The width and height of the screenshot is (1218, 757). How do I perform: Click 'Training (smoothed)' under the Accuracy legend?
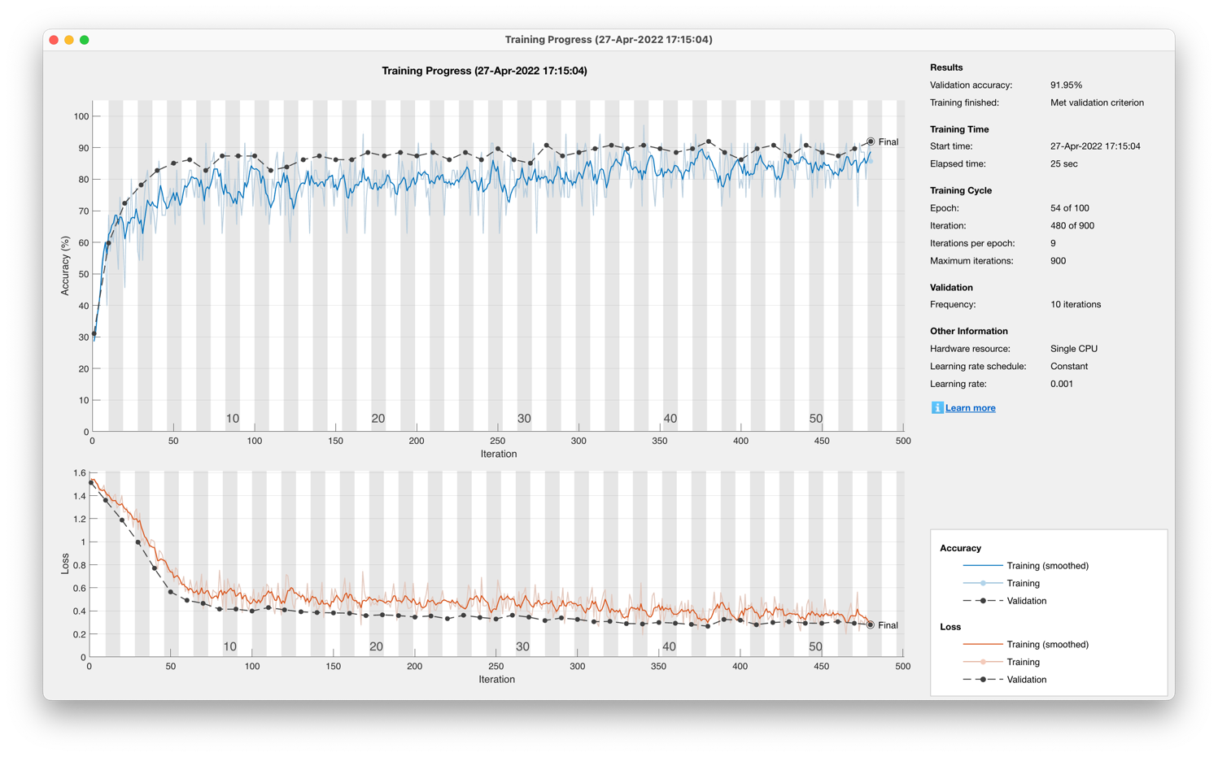[x=1047, y=566]
